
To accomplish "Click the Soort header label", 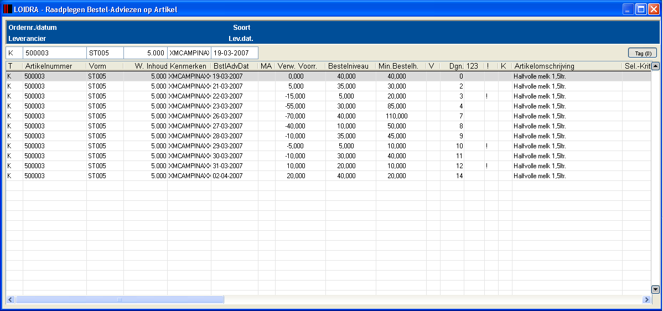I will 241,28.
